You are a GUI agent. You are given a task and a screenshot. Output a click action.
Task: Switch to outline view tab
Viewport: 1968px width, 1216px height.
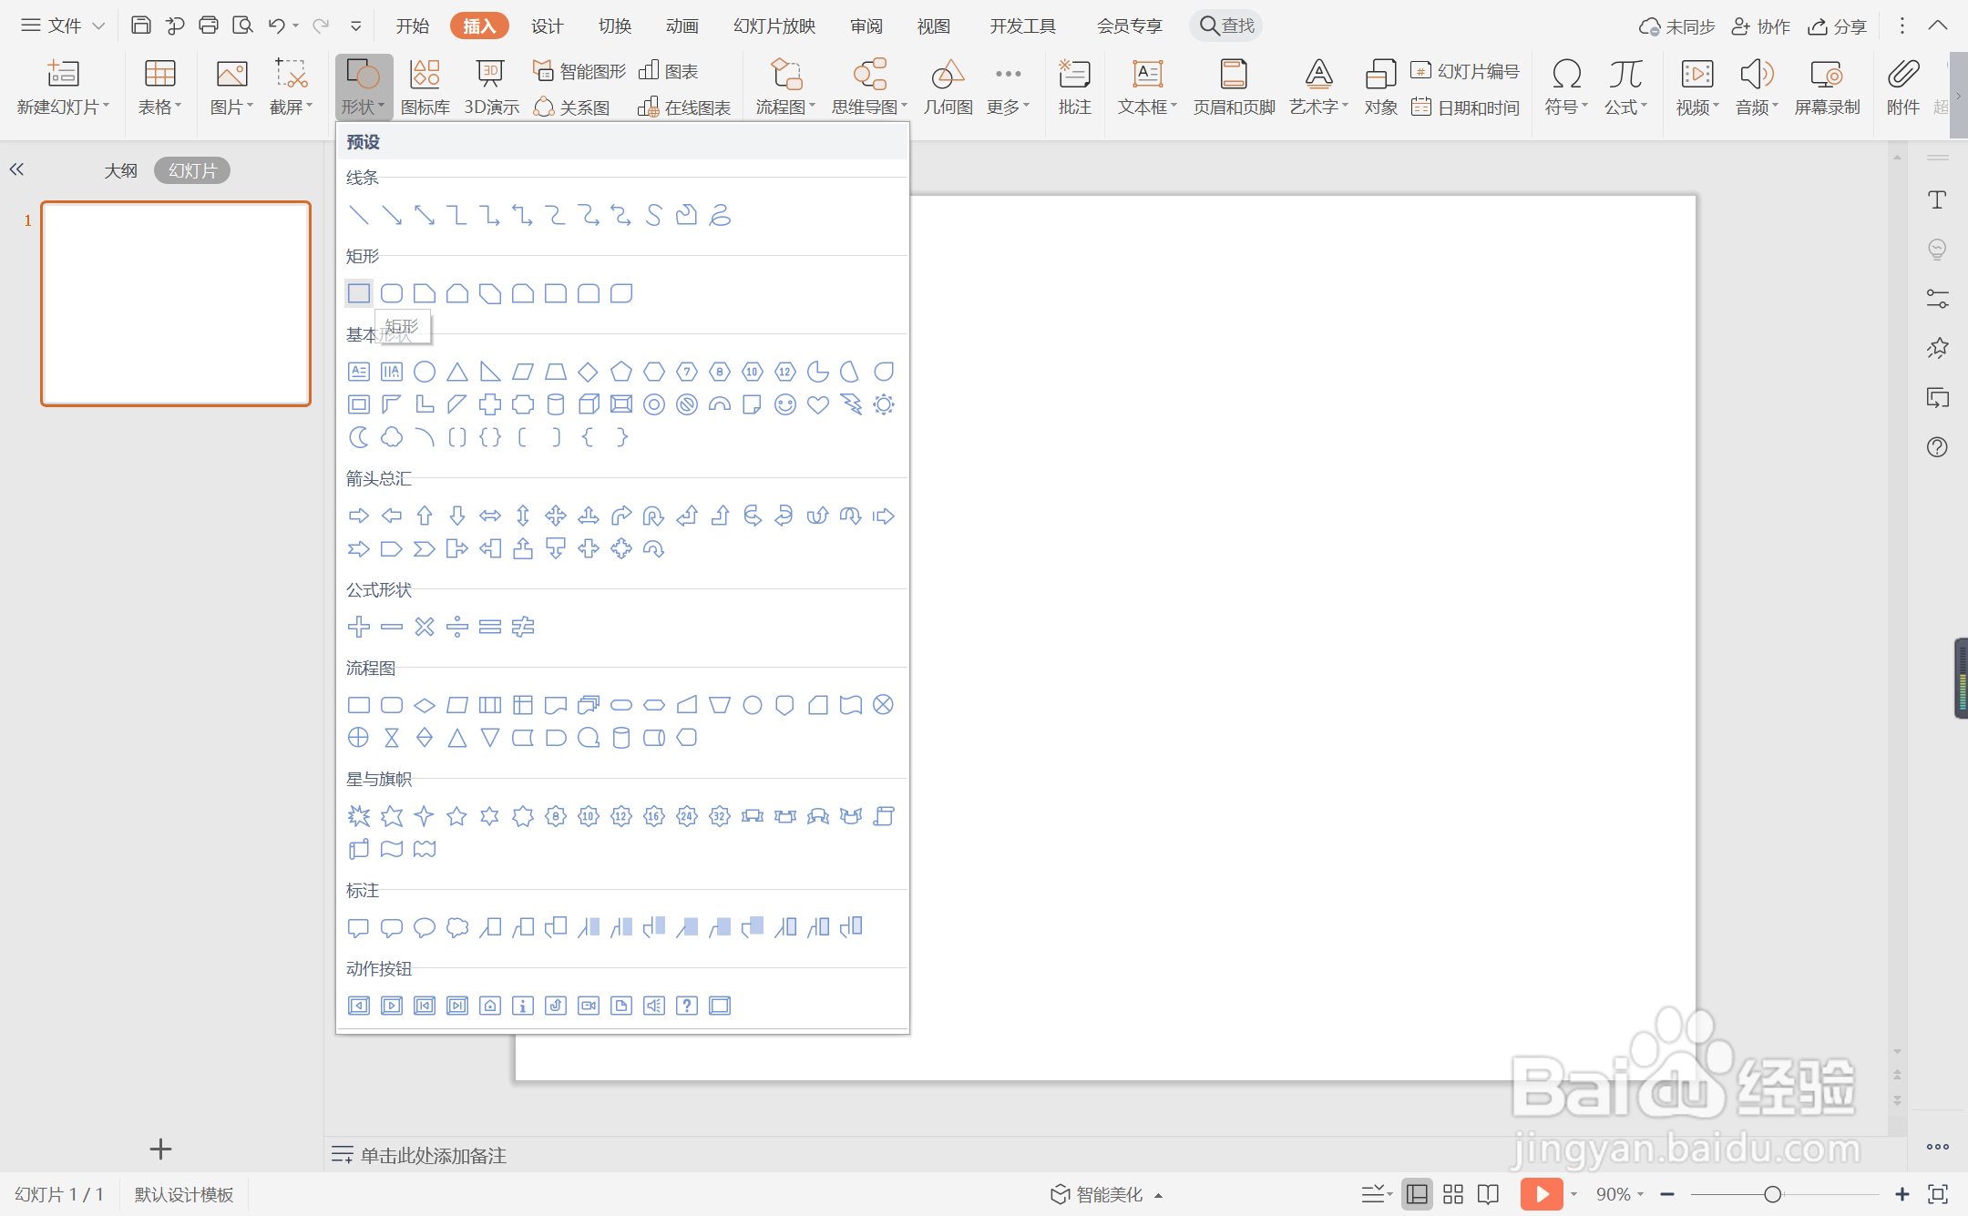tap(120, 170)
